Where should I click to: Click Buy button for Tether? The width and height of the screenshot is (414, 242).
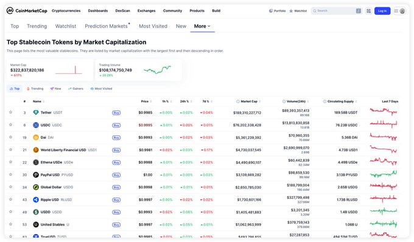pyautogui.click(x=116, y=113)
